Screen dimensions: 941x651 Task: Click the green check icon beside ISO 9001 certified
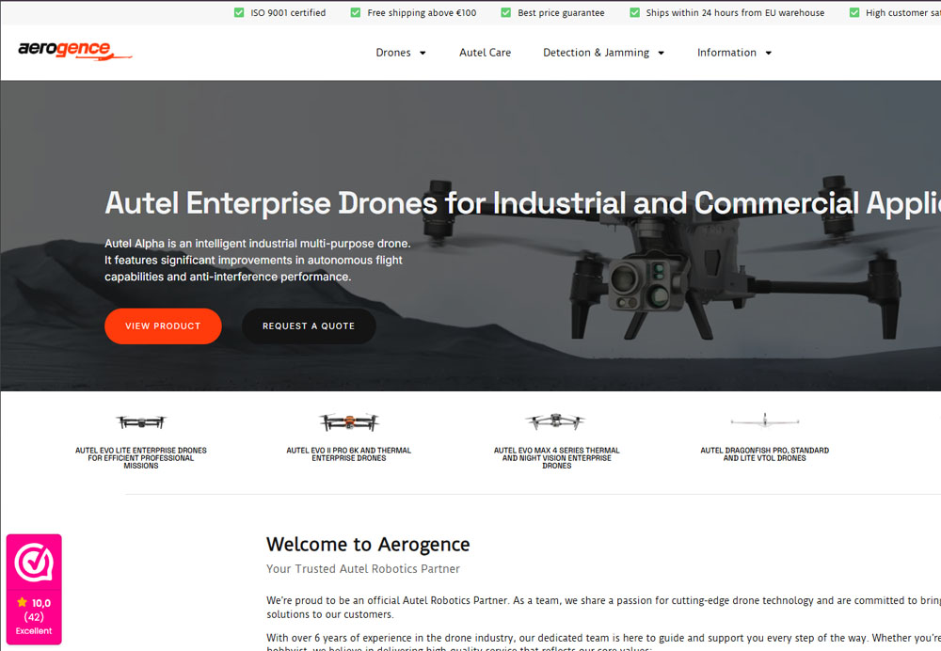point(239,12)
